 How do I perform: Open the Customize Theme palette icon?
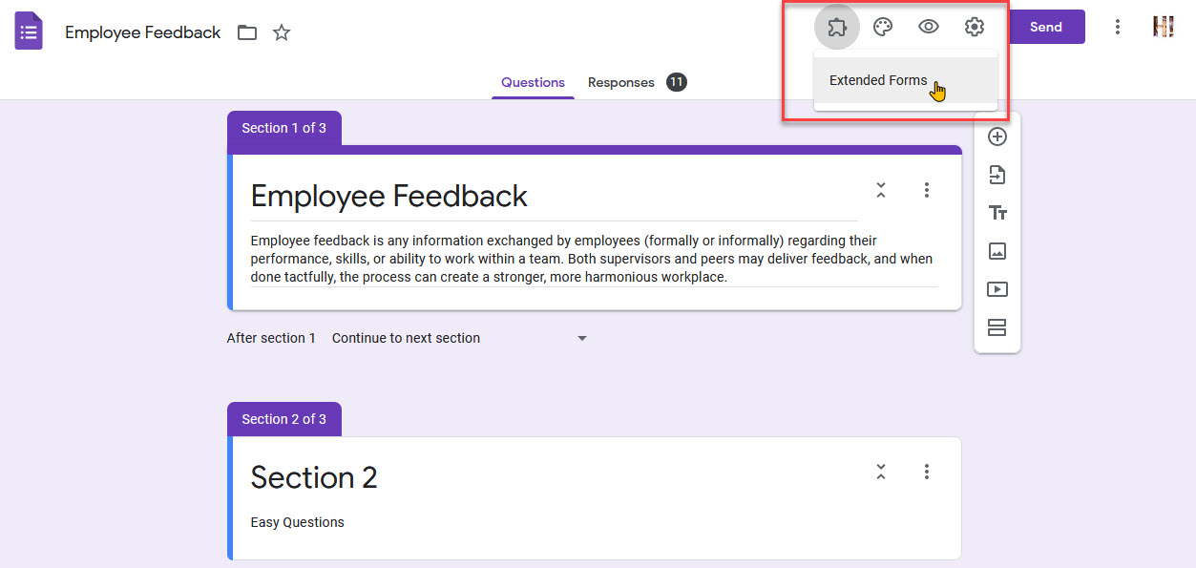pos(883,27)
